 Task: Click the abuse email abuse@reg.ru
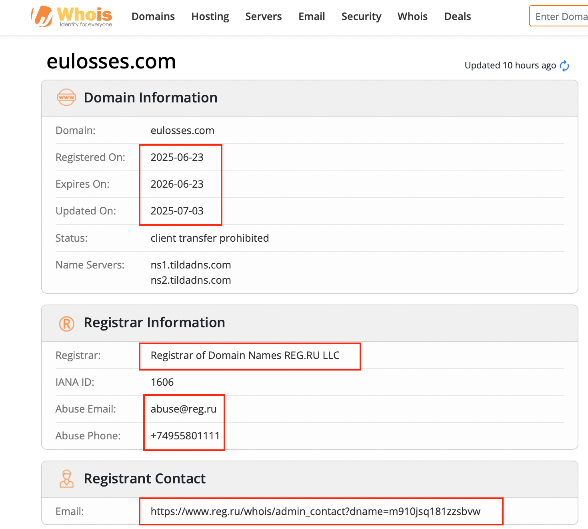pos(184,409)
